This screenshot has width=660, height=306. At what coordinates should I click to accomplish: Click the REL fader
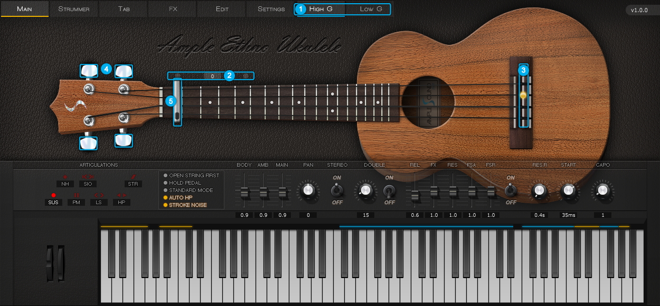click(415, 196)
